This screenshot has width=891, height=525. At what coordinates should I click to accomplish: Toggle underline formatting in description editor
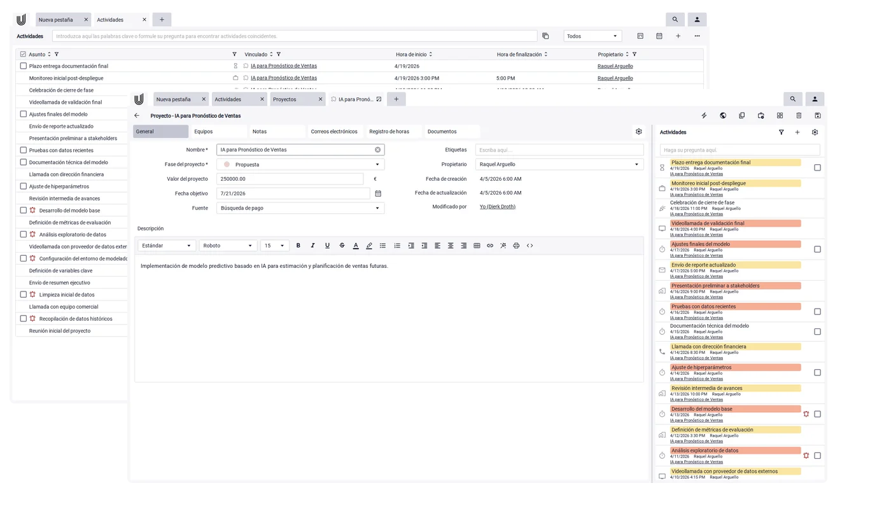pyautogui.click(x=327, y=246)
